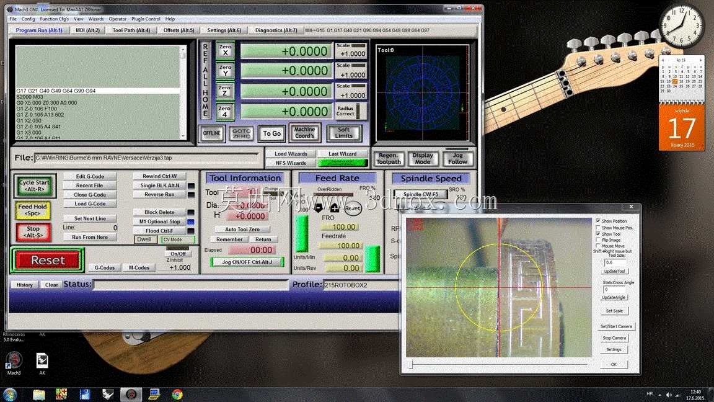Switch to Tool Path (Alt-4) tab
Image resolution: width=714 pixels, height=402 pixels.
131,30
